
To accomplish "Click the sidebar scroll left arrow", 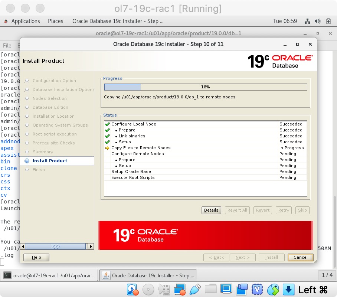I will (x=23, y=247).
